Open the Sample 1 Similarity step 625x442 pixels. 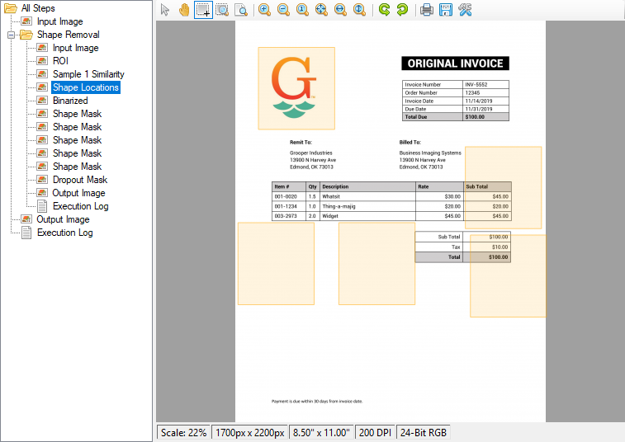tap(88, 74)
